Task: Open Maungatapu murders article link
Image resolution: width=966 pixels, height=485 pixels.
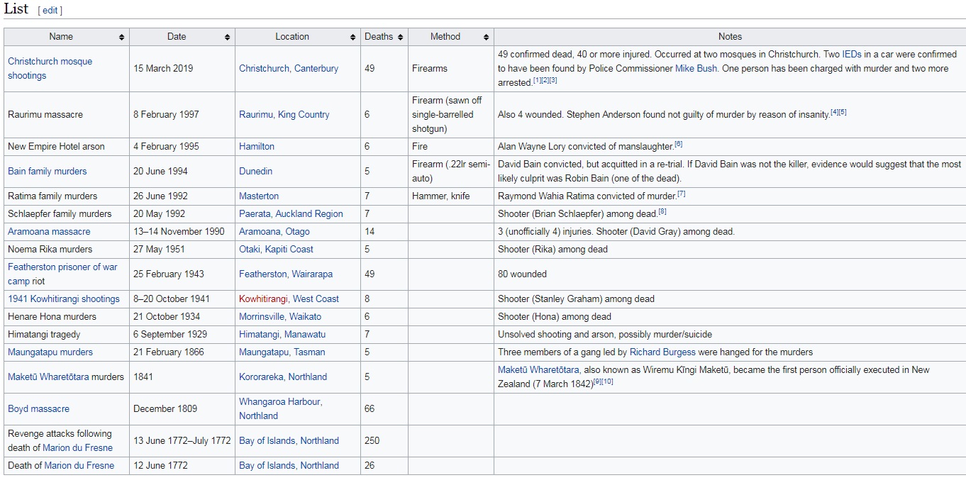Action: click(x=50, y=352)
